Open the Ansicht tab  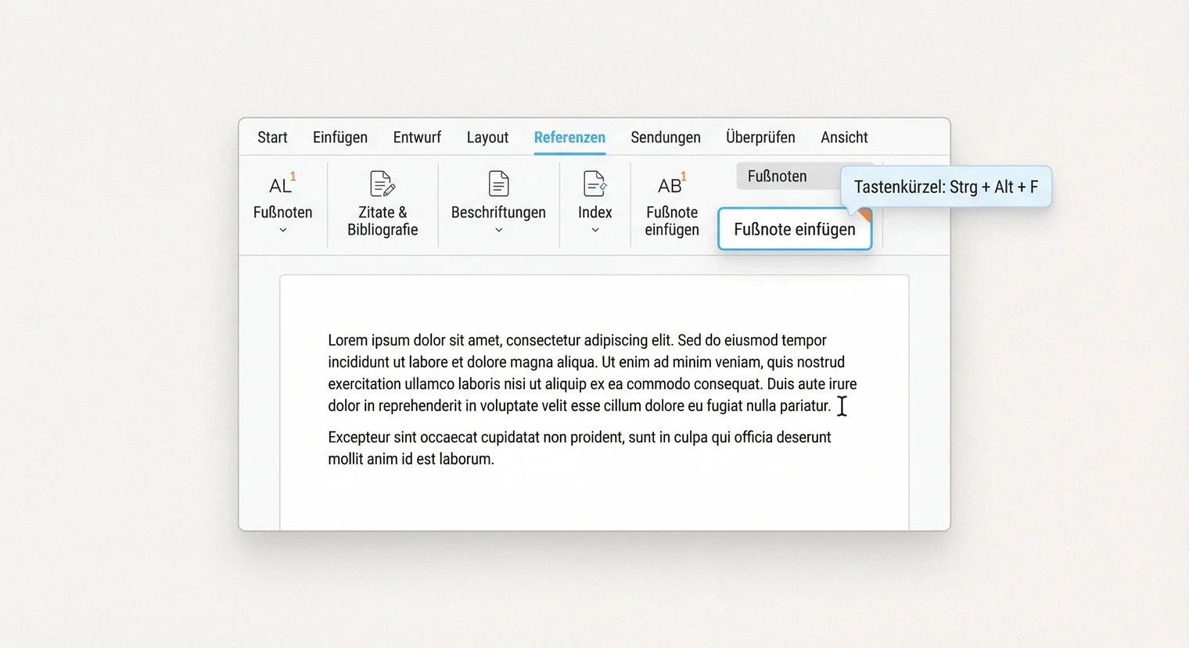click(x=844, y=138)
